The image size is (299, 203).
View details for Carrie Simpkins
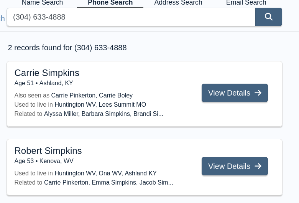[x=234, y=93]
